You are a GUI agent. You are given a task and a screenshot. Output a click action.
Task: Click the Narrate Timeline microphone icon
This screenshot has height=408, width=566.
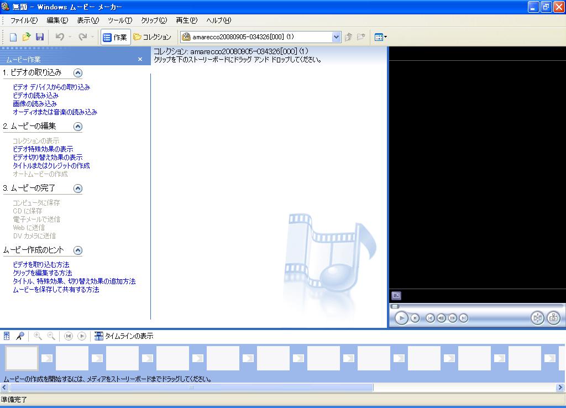(x=20, y=336)
